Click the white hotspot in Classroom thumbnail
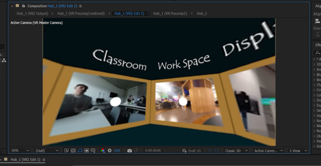 click(115, 102)
